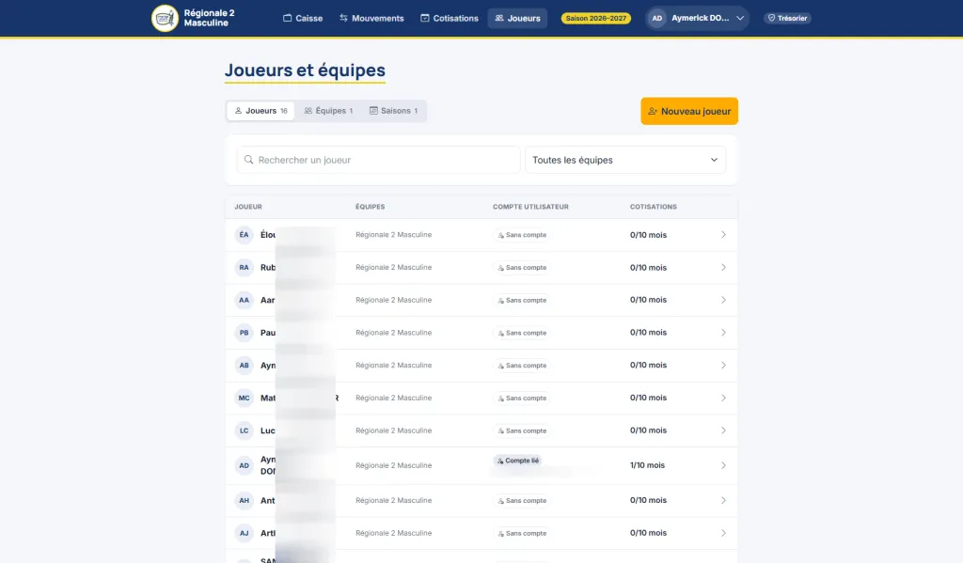Click the Compte lié badge
The image size is (963, 563).
[x=518, y=461]
